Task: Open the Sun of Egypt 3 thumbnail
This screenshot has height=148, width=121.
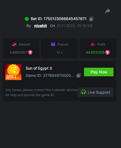Action: coord(13,72)
